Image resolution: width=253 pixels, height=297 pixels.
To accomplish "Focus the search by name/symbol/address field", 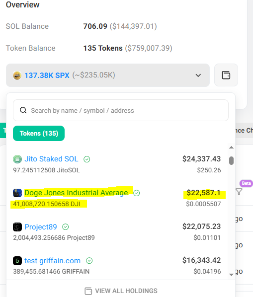I will point(121,110).
